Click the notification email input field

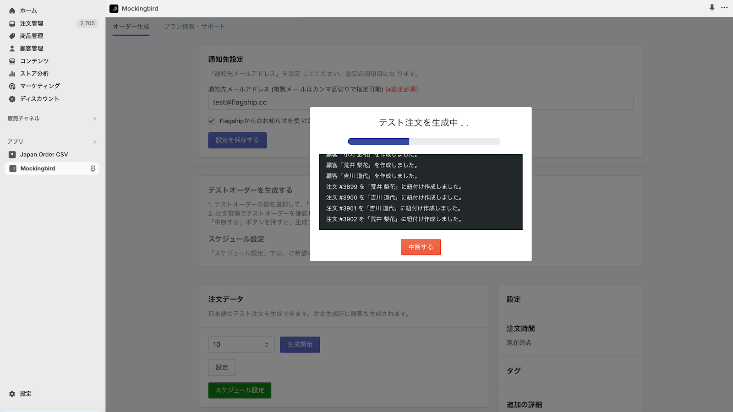[x=420, y=102]
